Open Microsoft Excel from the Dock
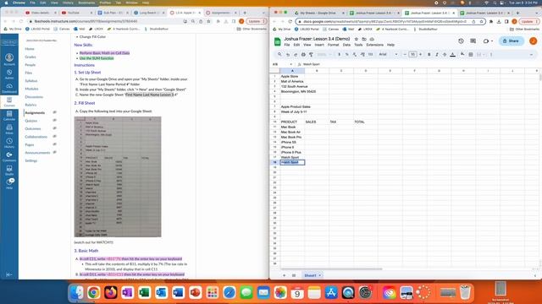Screen dimensions: 542x304 (x=145, y=292)
